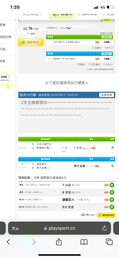Image resolution: width=119 pixels, height=258 pixels.
Task: Click 已開賽 in the 運彩盤 row
Action: click(x=107, y=59)
